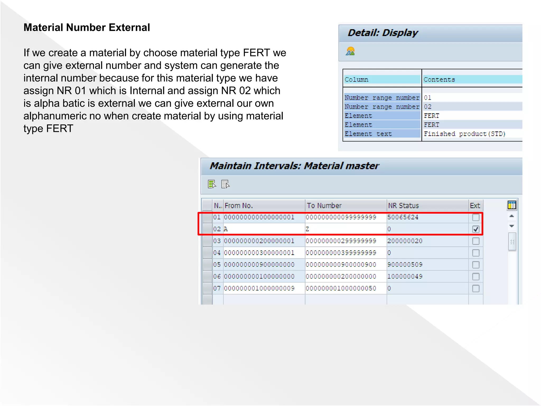This screenshot has height=406, width=541.
Task: Click To Number value 000000000399999999
Action: pos(341,253)
